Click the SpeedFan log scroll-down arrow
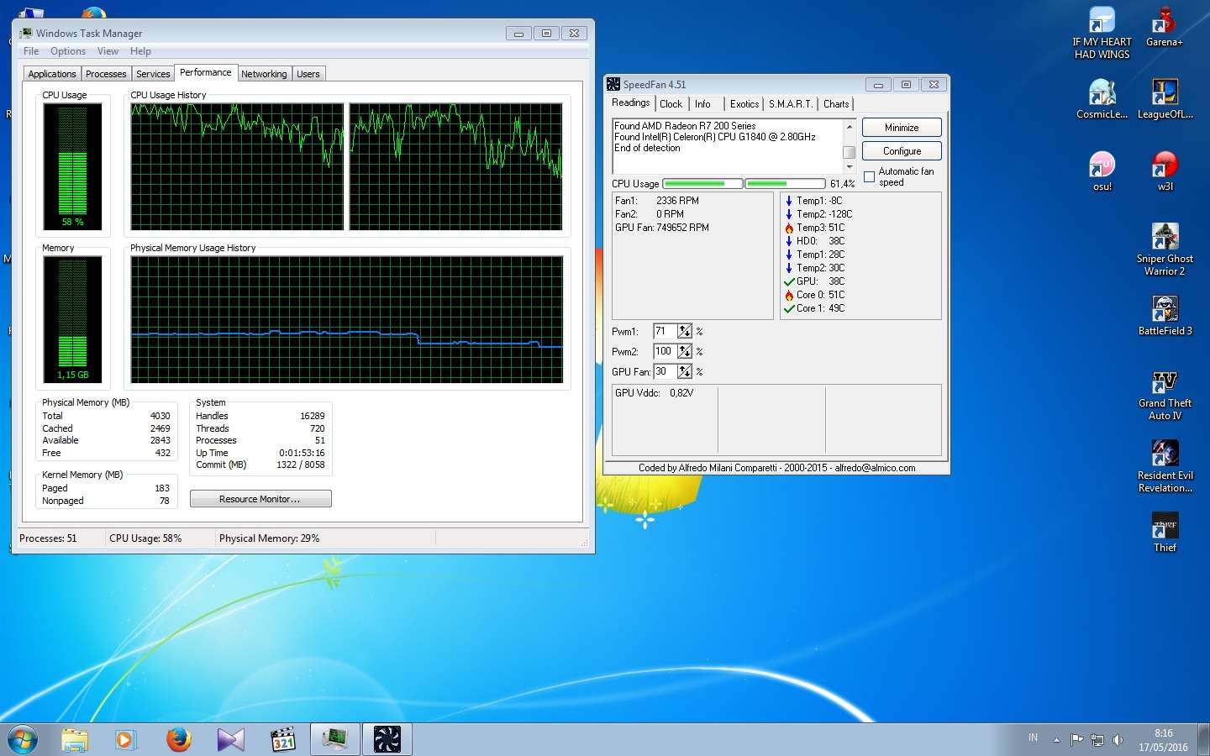Image resolution: width=1210 pixels, height=756 pixels. click(850, 166)
